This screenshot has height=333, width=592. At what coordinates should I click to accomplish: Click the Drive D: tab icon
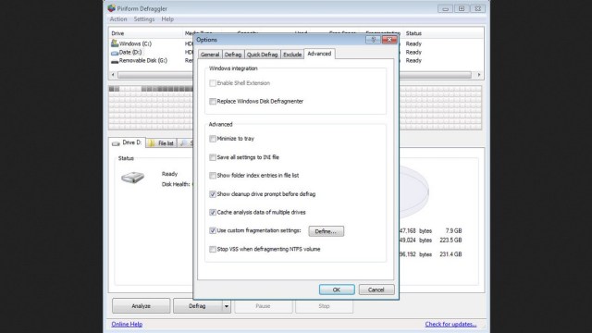(116, 143)
